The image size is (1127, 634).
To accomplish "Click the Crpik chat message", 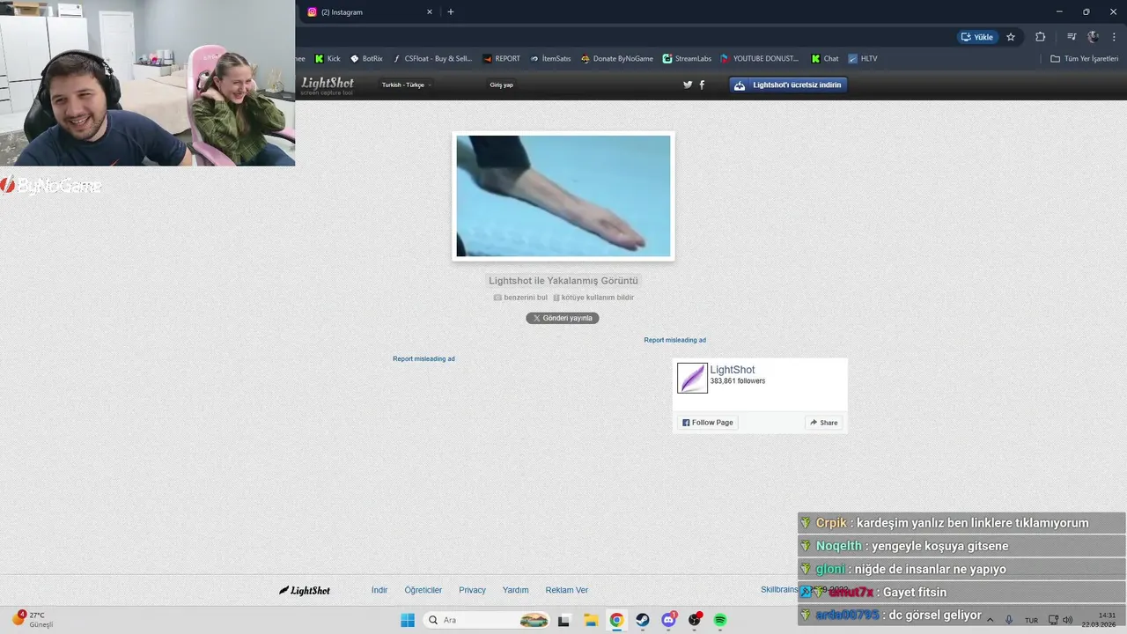I will click(961, 523).
